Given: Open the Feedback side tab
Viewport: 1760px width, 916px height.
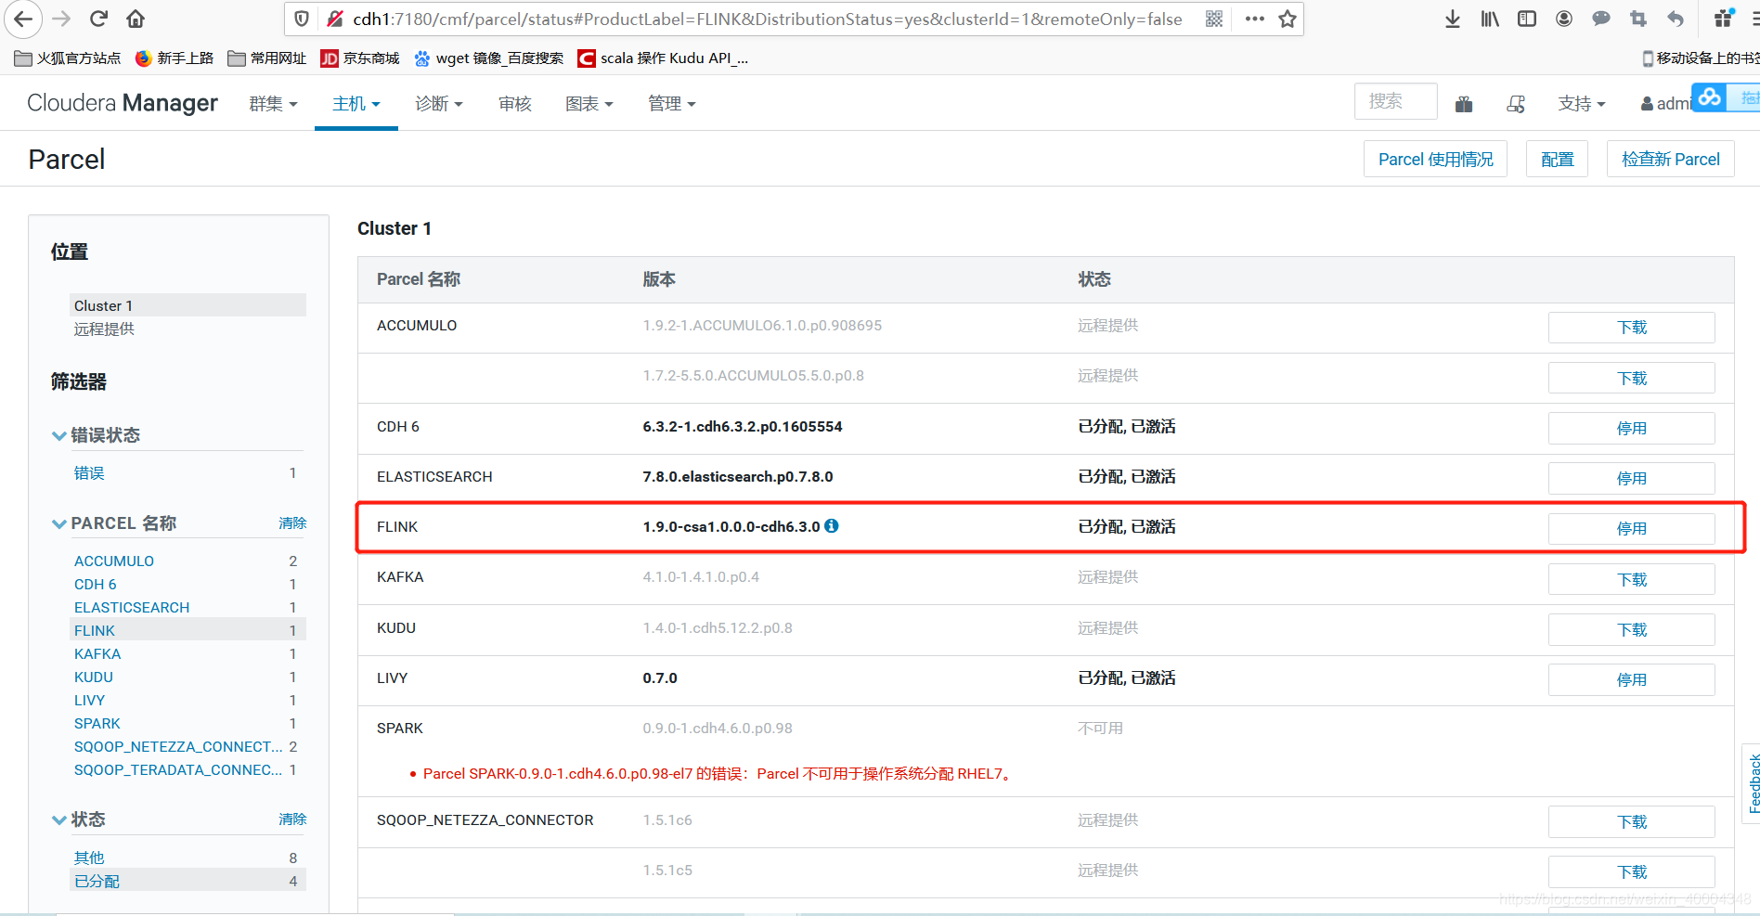Looking at the screenshot, I should pyautogui.click(x=1753, y=783).
